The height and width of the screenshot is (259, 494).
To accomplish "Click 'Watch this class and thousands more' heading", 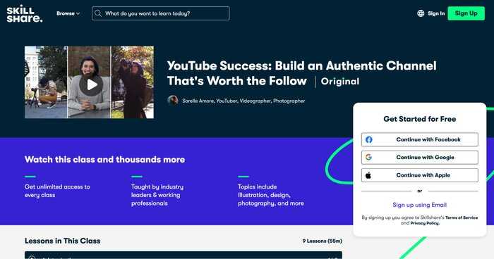I will (105, 160).
